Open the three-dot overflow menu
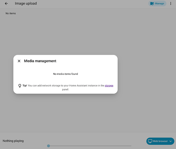Image resolution: width=176 pixels, height=149 pixels. (171, 4)
